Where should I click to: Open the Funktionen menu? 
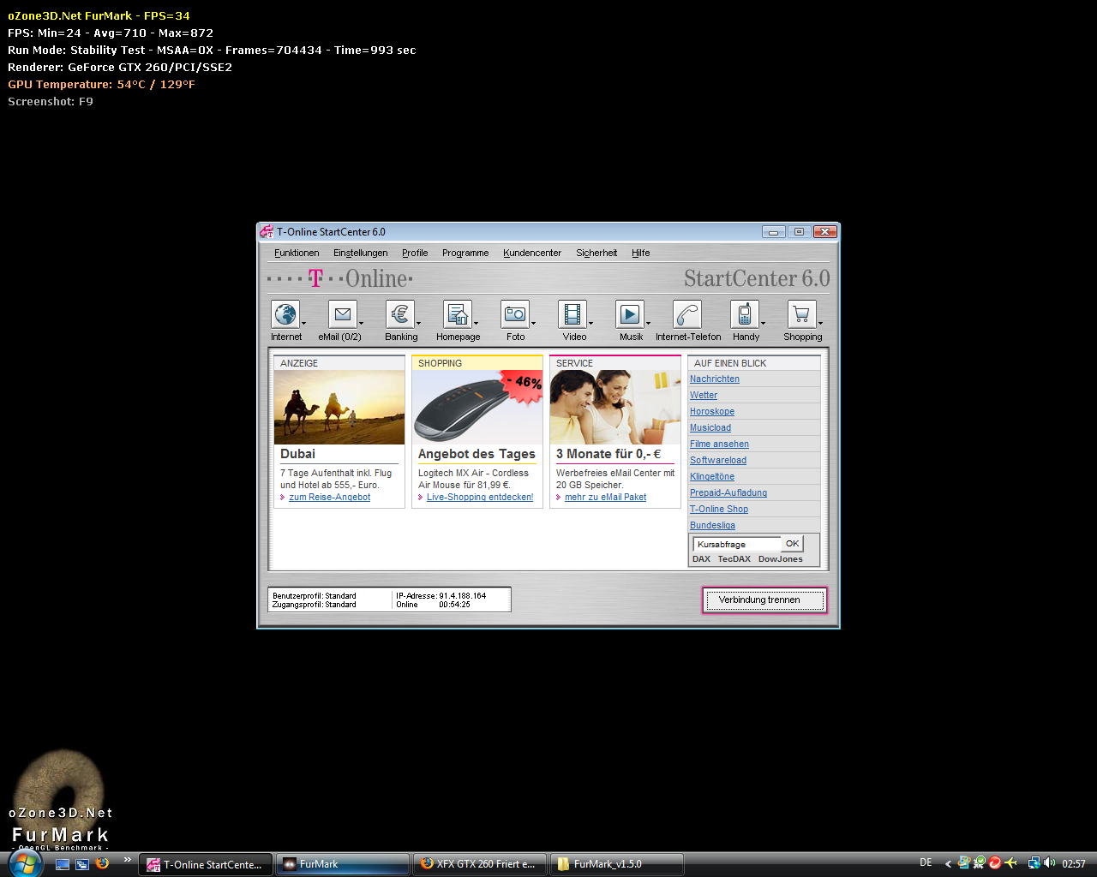pyautogui.click(x=297, y=253)
